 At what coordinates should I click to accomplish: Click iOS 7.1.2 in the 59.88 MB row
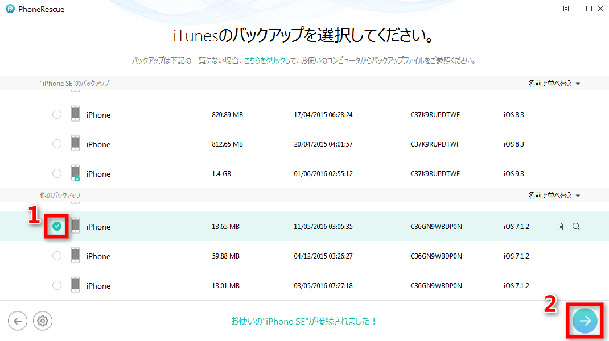517,256
